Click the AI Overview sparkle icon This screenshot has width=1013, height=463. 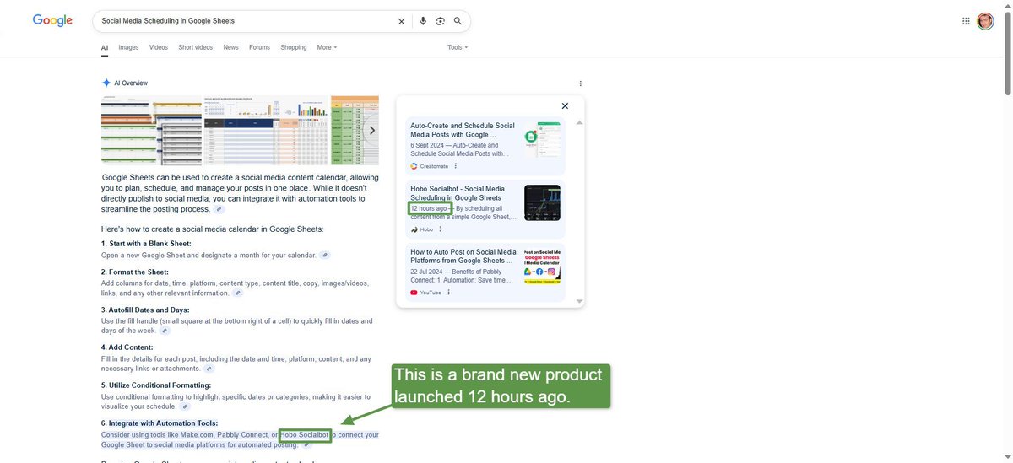(106, 83)
